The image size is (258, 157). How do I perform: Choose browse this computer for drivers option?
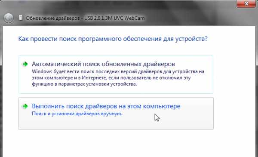click(x=116, y=114)
